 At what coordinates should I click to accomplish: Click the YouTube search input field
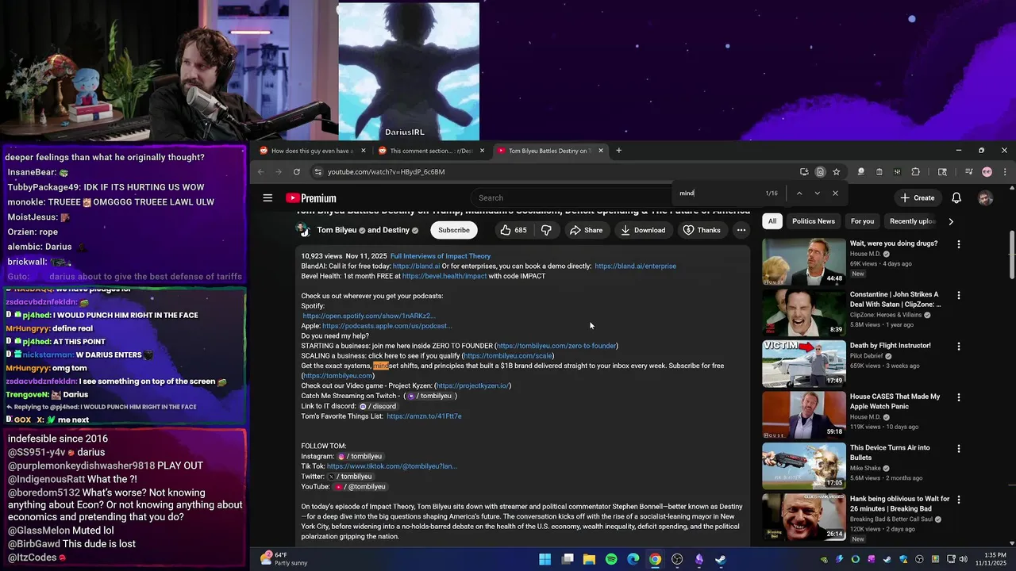(x=571, y=197)
